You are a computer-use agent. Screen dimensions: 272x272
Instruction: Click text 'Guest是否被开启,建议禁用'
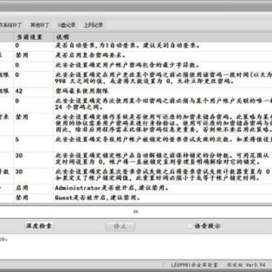tap(97, 197)
